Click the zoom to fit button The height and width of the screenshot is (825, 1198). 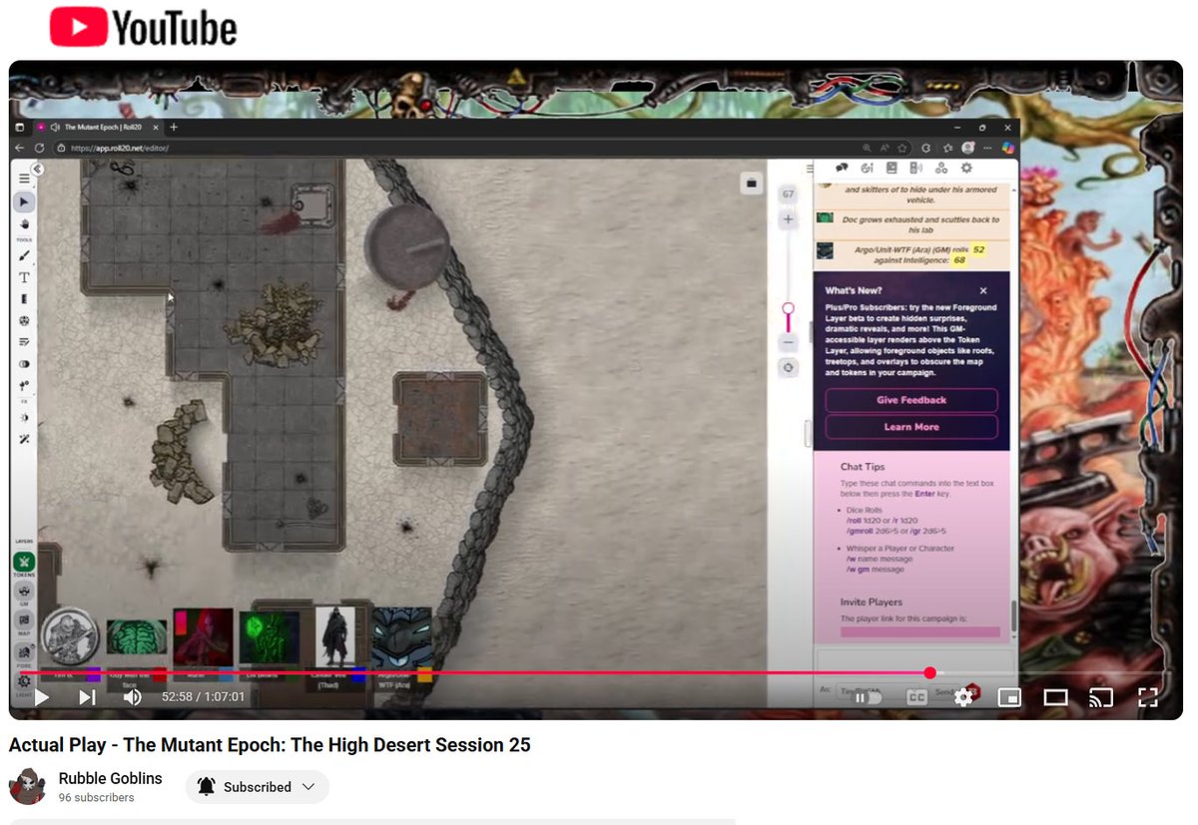(789, 368)
